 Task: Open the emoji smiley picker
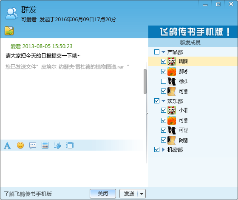20,145
